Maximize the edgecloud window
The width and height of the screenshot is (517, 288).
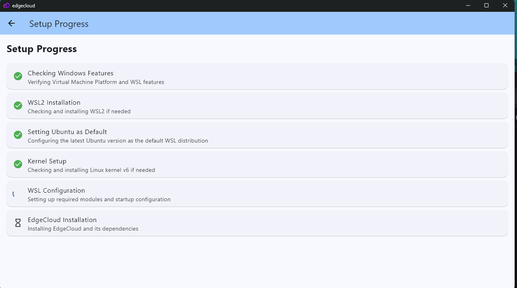click(486, 6)
